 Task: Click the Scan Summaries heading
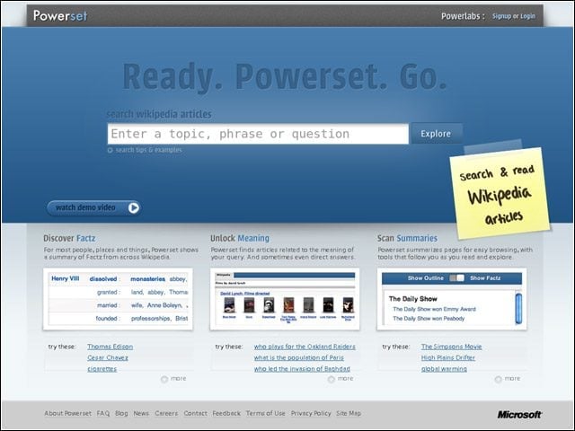pyautogui.click(x=407, y=238)
